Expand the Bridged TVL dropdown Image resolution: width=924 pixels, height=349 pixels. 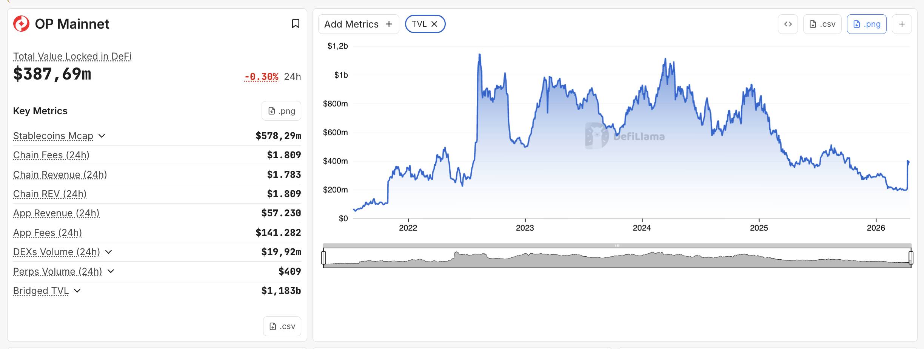click(x=77, y=291)
